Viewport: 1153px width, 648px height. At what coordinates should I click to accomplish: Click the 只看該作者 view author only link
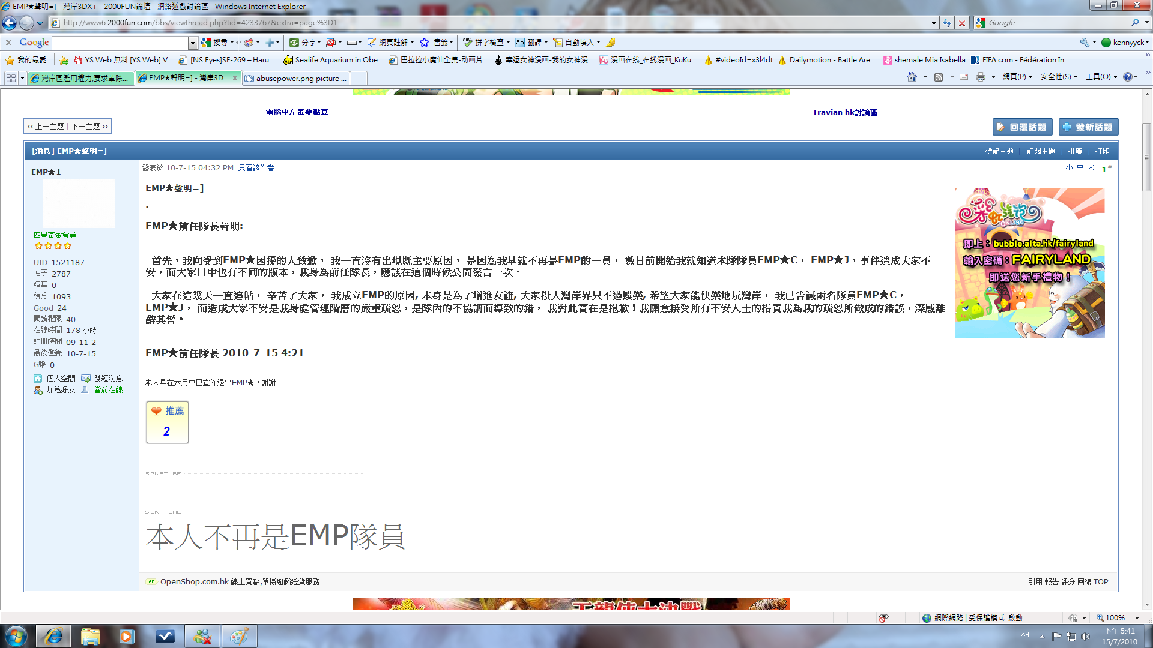[x=256, y=168]
